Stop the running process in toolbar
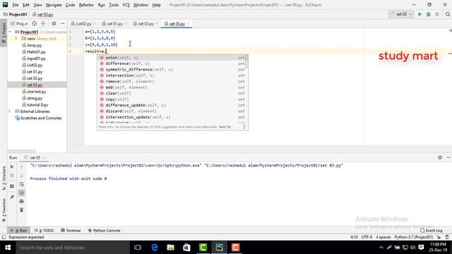The width and height of the screenshot is (452, 254). coord(437,14)
